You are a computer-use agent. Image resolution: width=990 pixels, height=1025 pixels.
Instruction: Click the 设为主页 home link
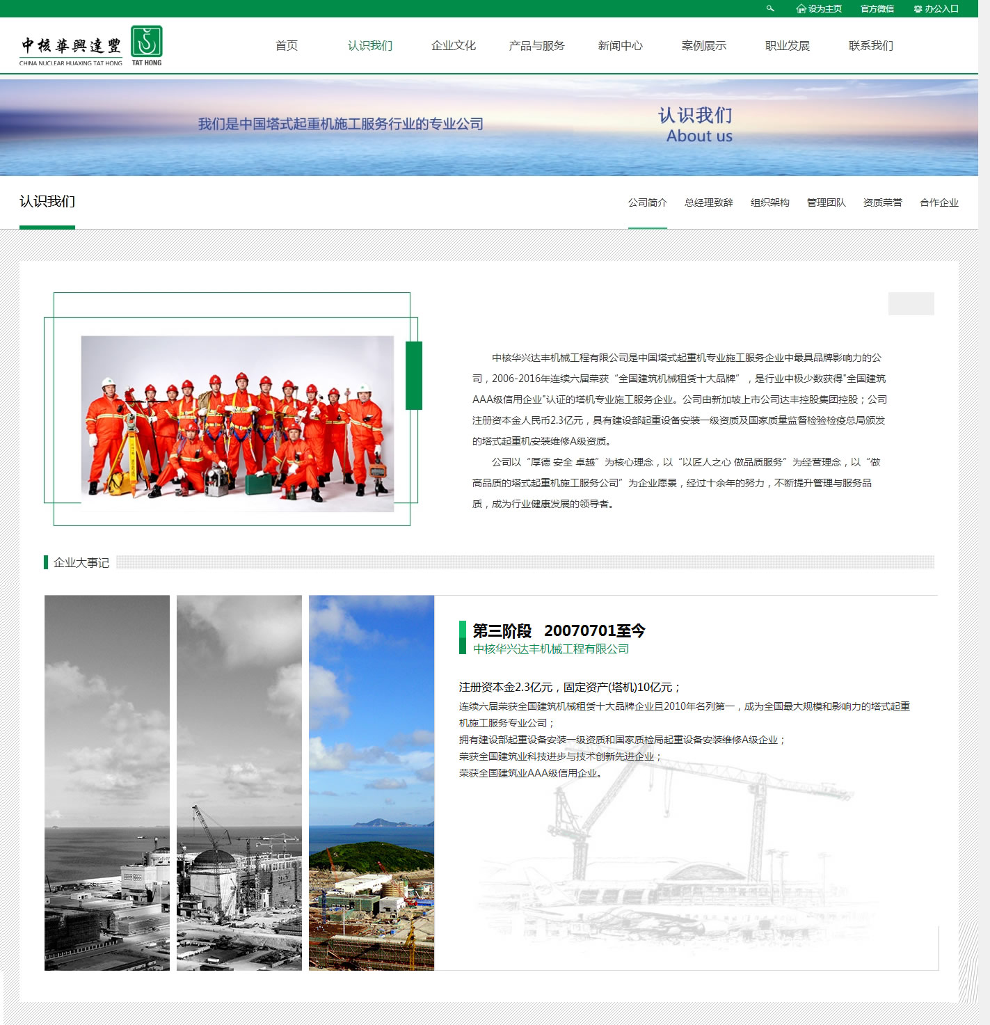click(x=819, y=9)
